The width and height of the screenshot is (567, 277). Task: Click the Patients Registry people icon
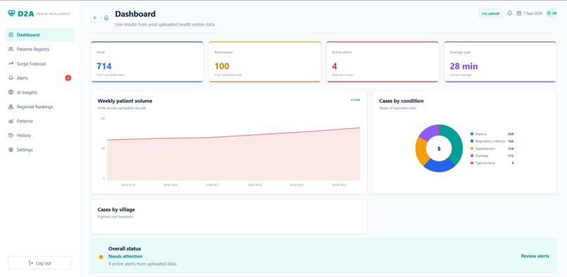[11, 49]
